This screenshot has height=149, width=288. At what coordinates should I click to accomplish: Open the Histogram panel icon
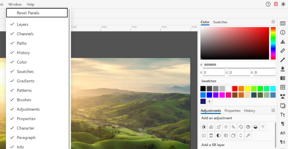click(282, 41)
